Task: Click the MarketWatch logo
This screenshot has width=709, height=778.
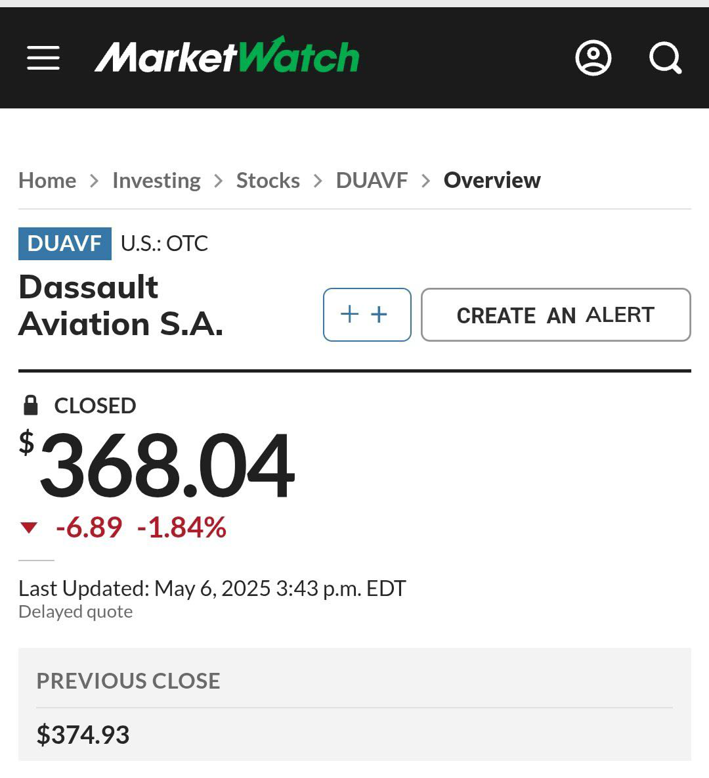Action: click(x=227, y=57)
